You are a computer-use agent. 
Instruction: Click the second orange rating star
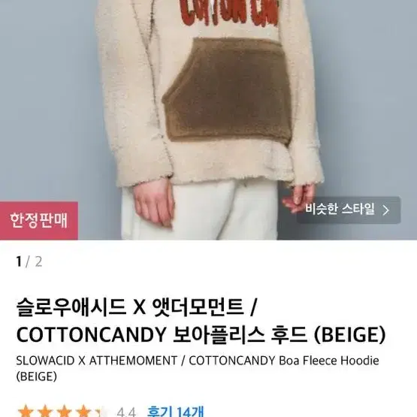click(x=45, y=411)
